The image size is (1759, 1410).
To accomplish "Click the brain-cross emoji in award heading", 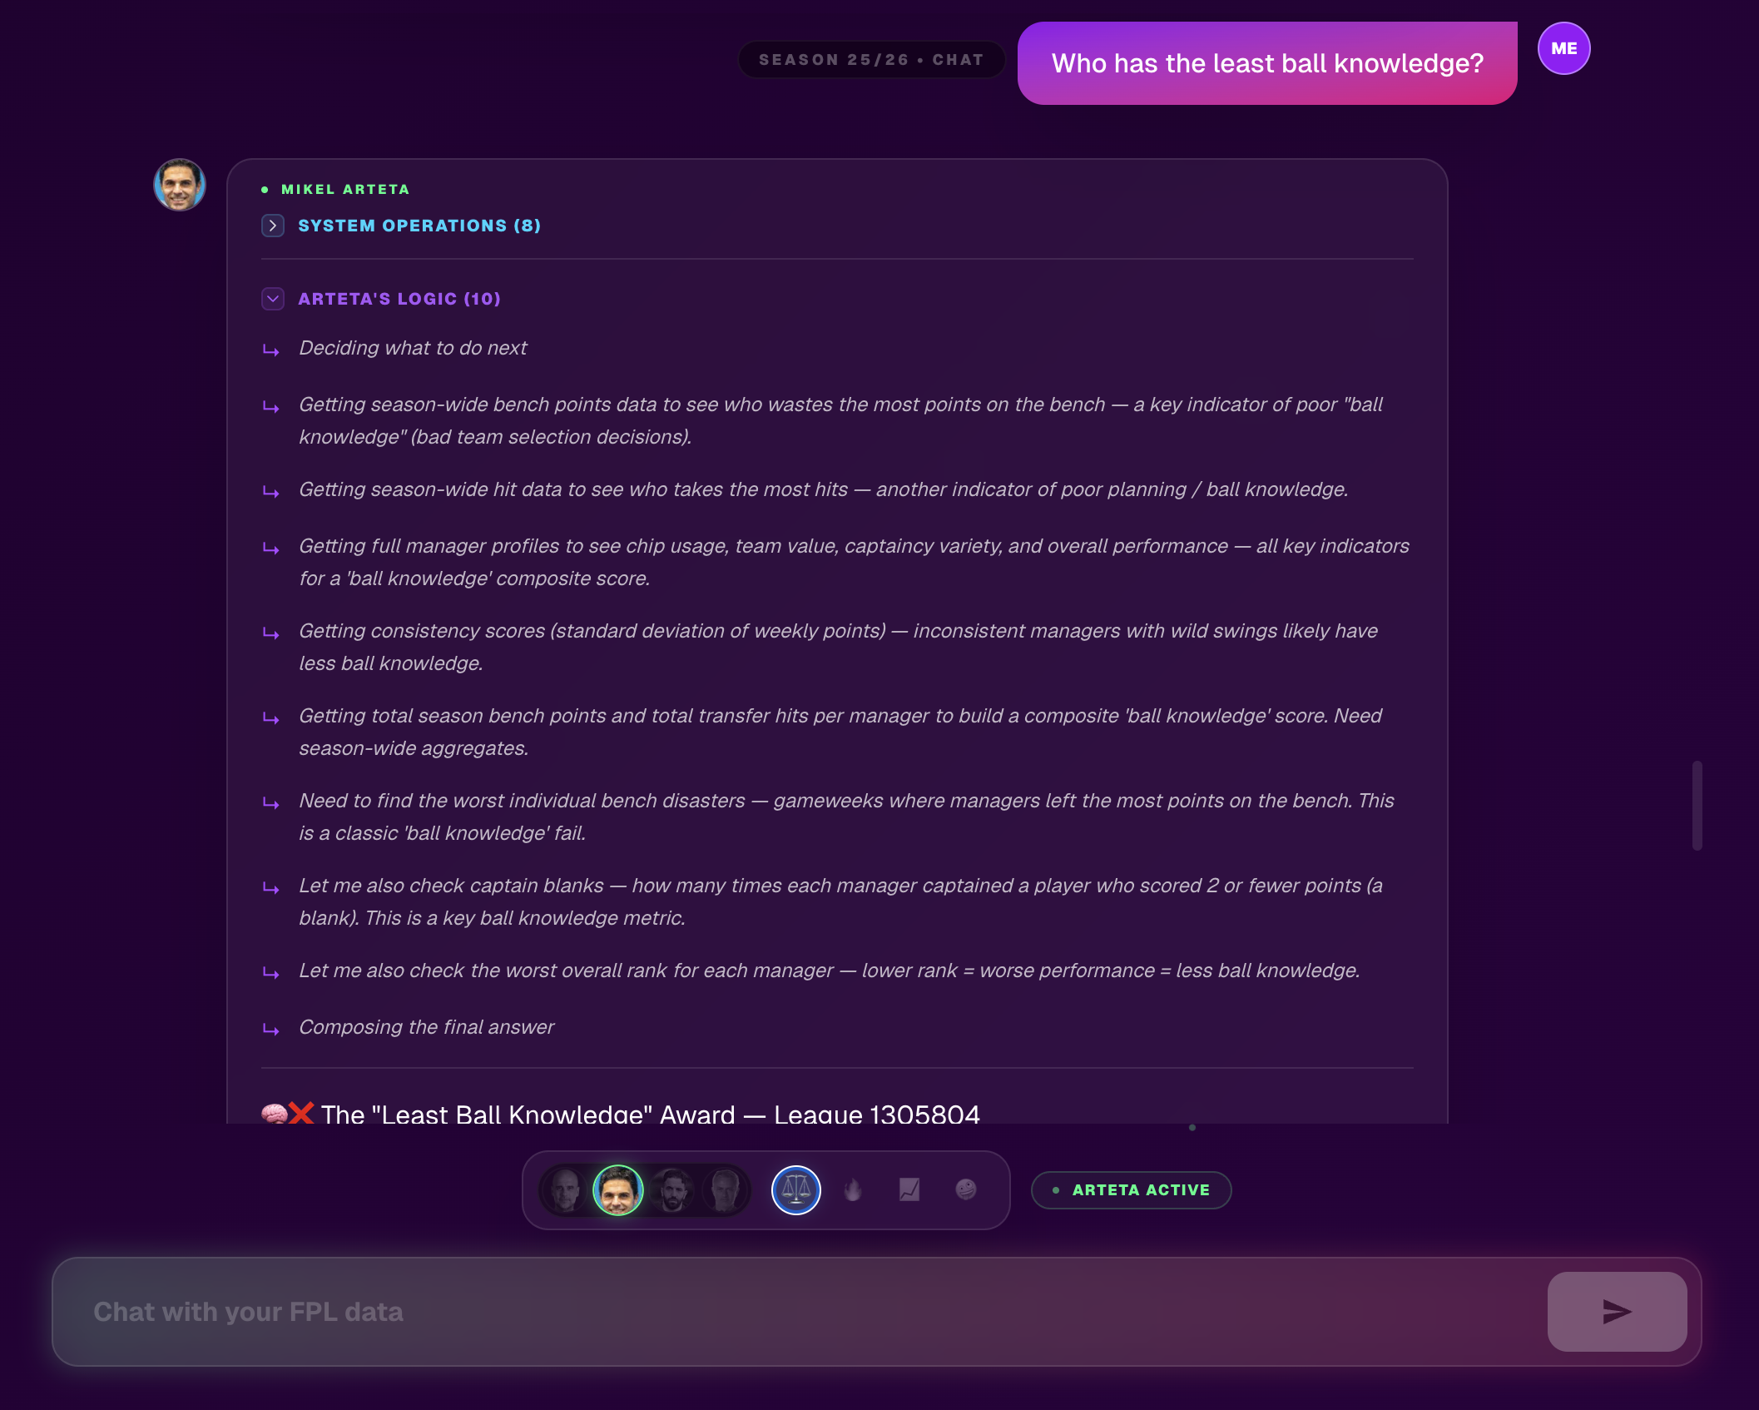I will pyautogui.click(x=288, y=1113).
